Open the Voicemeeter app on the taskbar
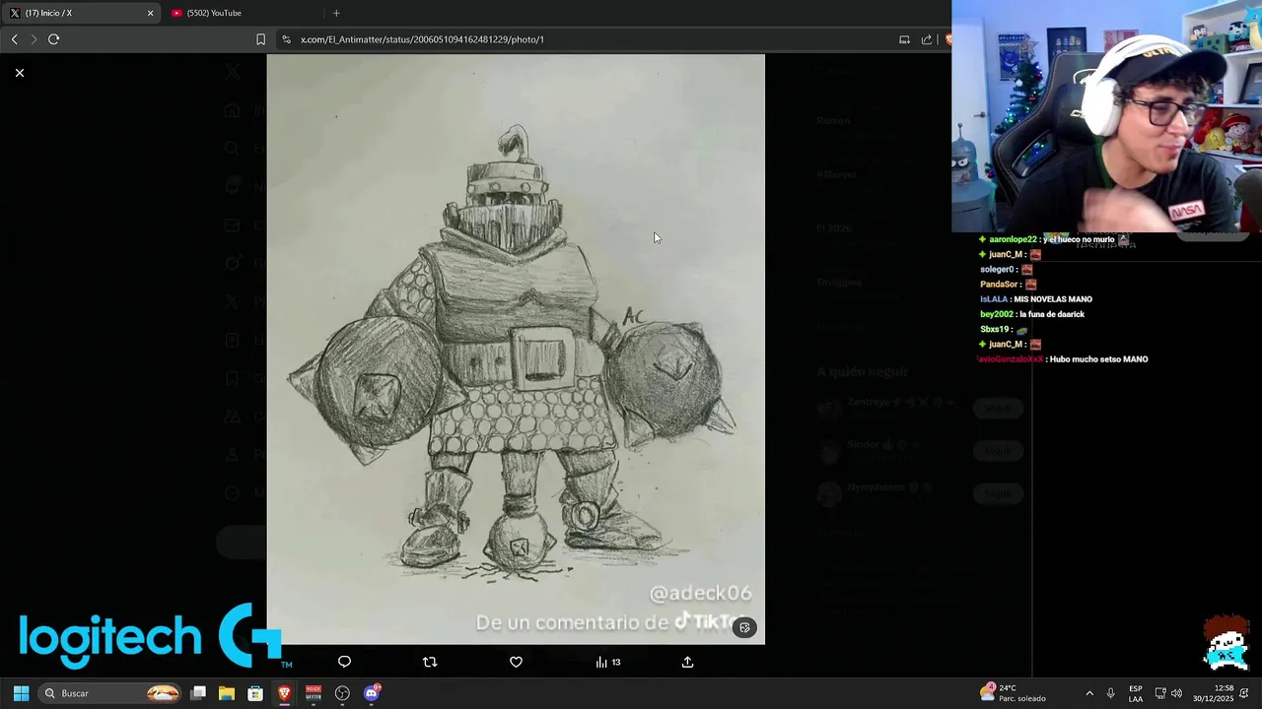The height and width of the screenshot is (709, 1262). (x=314, y=693)
